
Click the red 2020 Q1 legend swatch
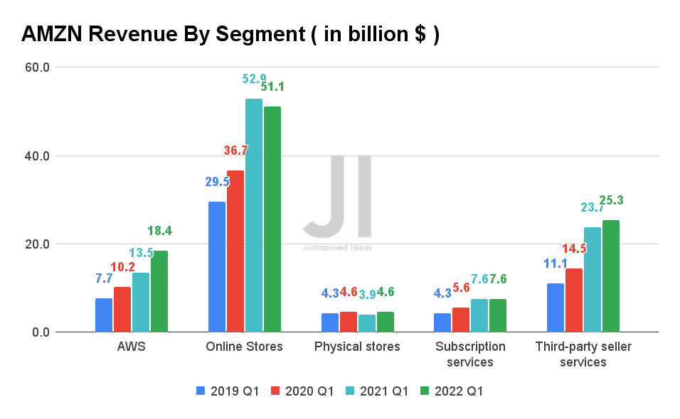pos(275,391)
